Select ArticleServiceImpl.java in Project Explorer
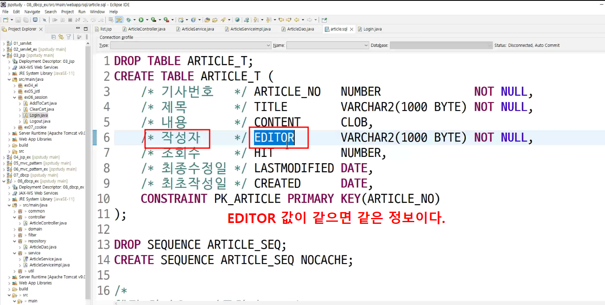Screen dimensions: 605x305 pos(49,265)
